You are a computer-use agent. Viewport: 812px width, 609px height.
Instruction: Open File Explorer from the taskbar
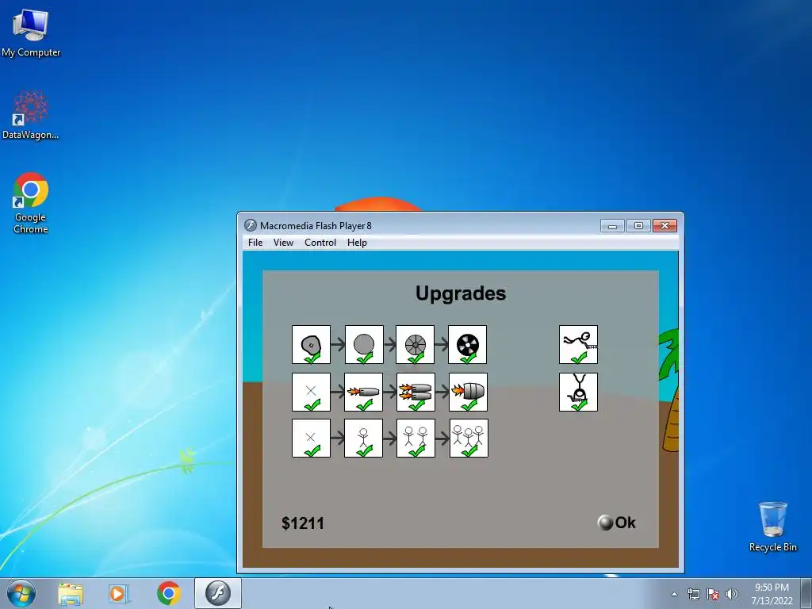71,593
